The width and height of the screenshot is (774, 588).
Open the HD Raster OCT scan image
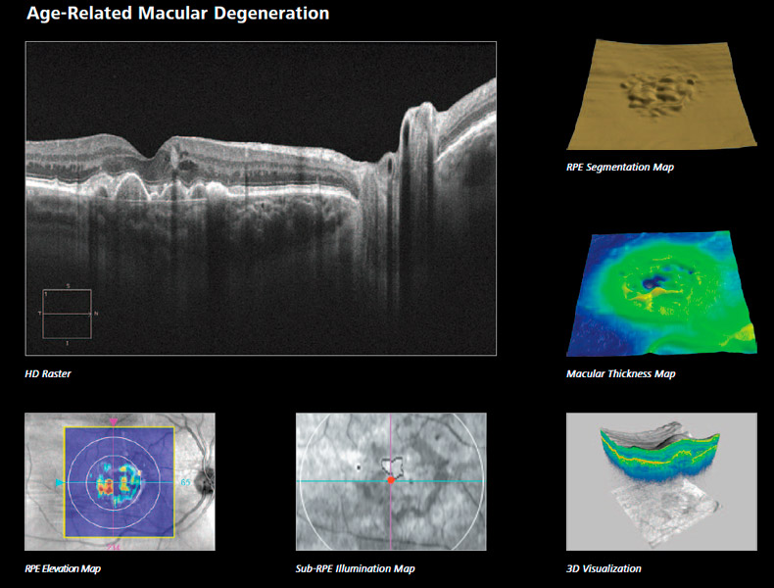click(261, 198)
